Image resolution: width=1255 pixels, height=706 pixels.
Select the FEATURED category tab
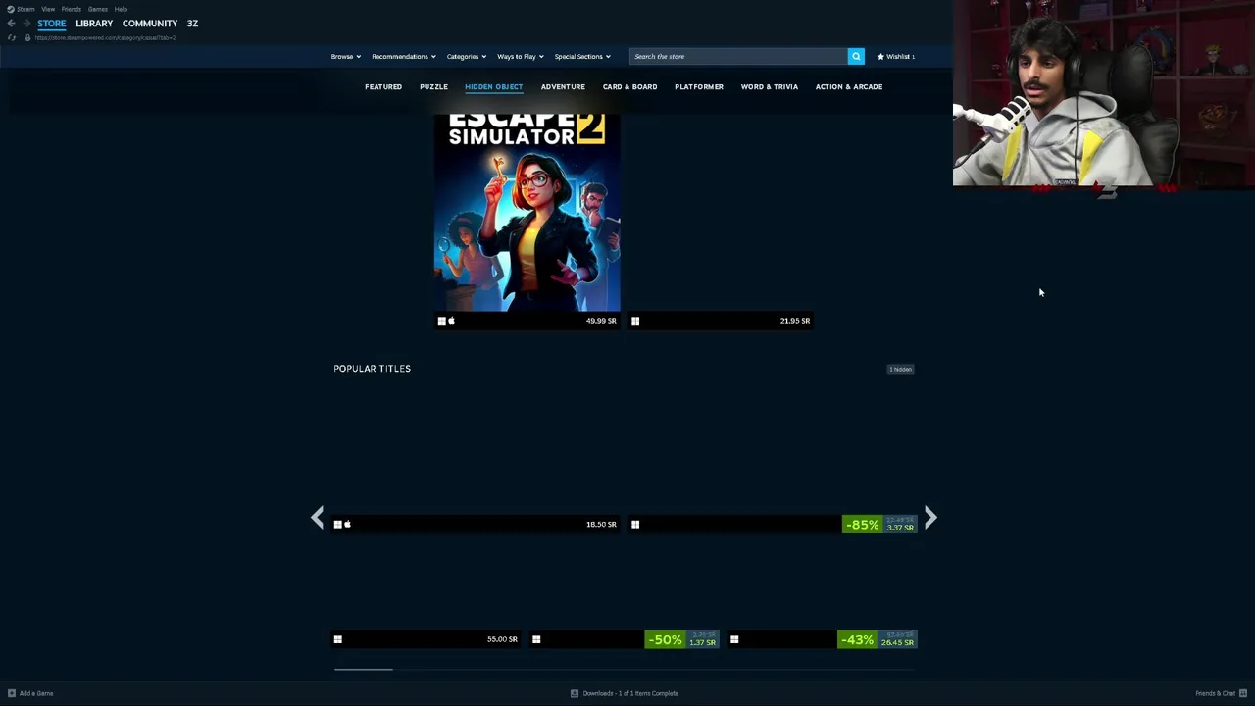pos(383,86)
